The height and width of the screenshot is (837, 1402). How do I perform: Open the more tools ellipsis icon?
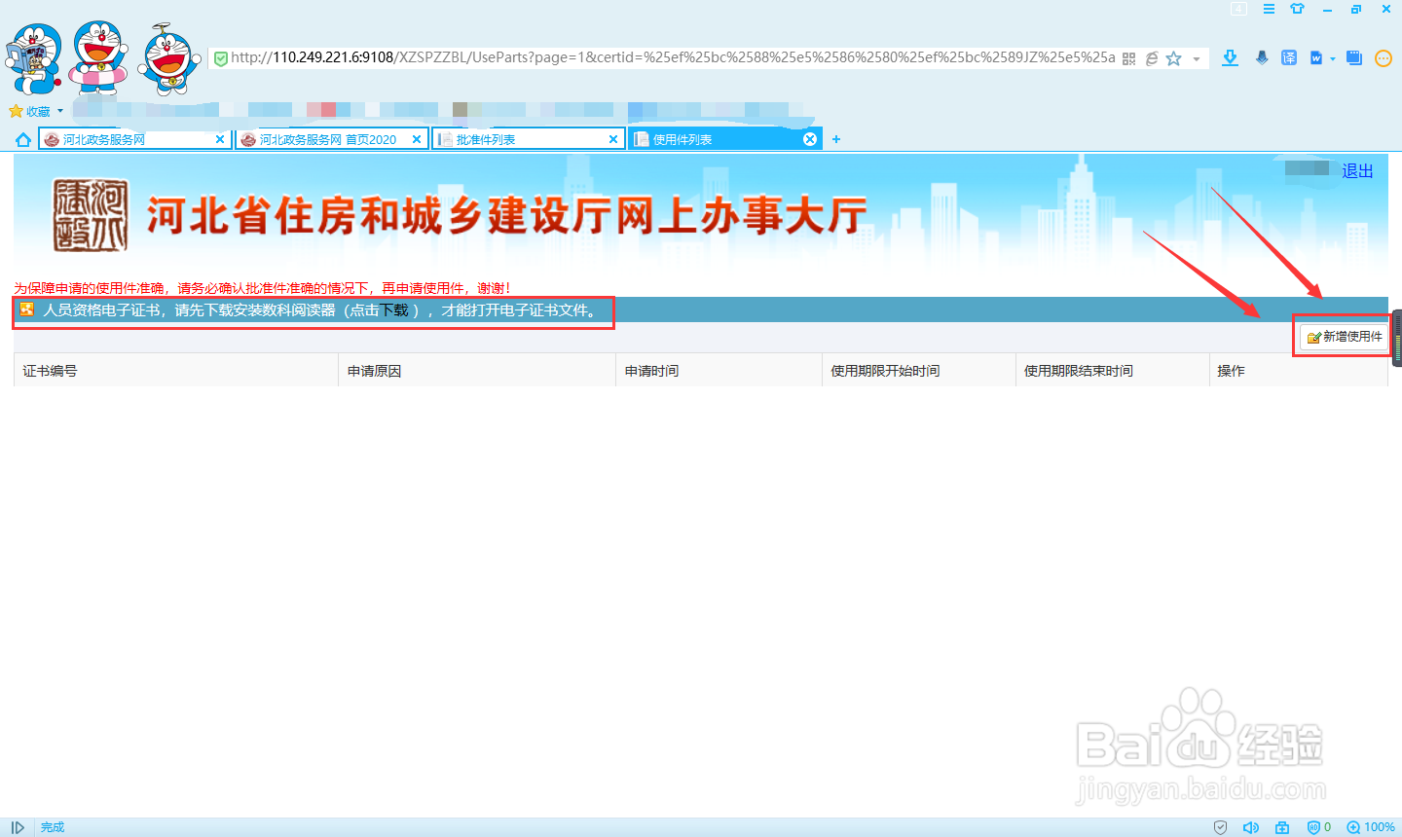pyautogui.click(x=1384, y=57)
